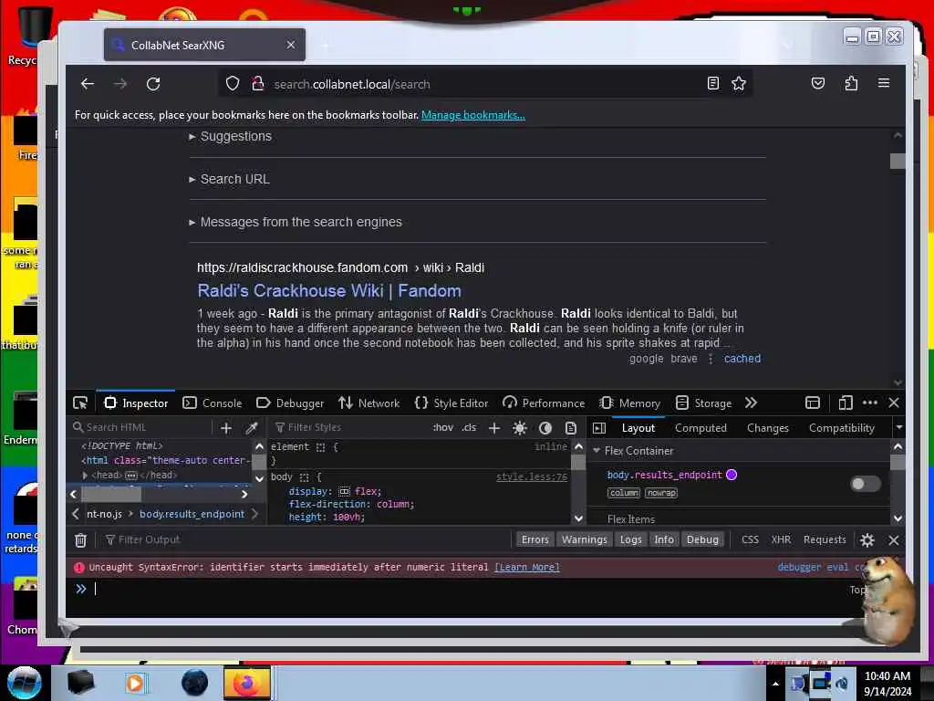Click the purple flex overlay color swatch

tap(732, 475)
